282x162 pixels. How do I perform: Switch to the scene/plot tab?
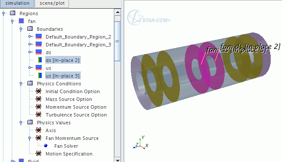[52, 3]
